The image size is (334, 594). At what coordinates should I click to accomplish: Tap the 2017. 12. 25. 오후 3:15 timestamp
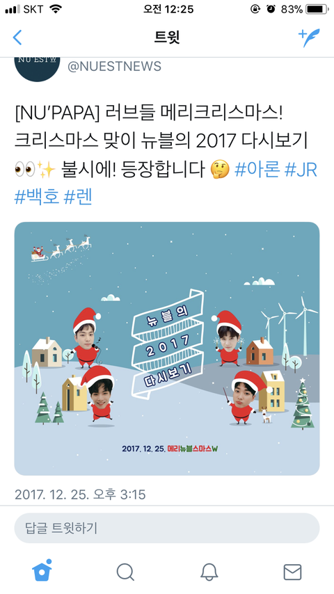point(80,495)
